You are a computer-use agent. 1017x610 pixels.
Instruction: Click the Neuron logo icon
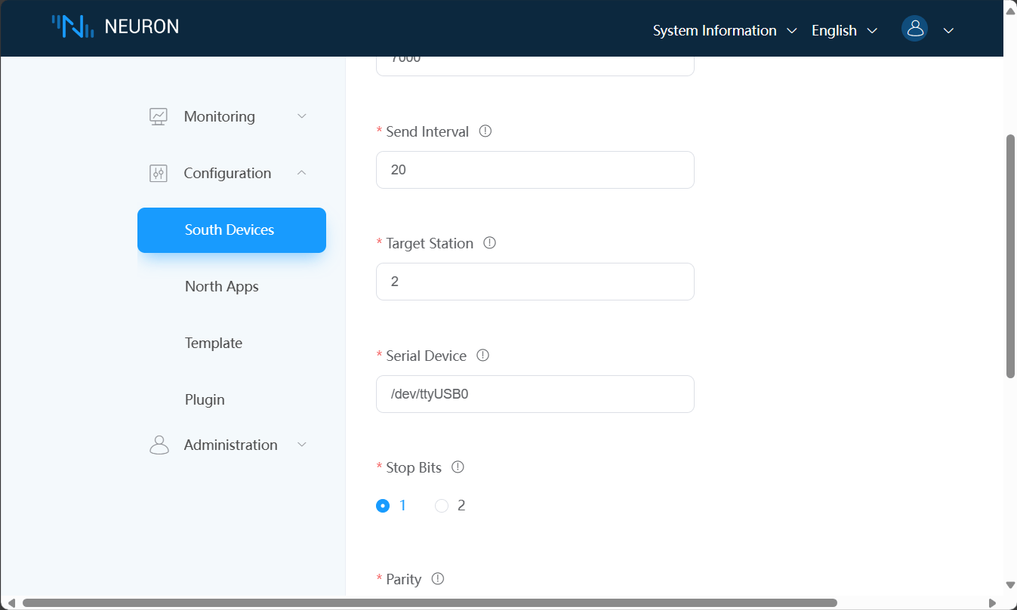point(72,26)
